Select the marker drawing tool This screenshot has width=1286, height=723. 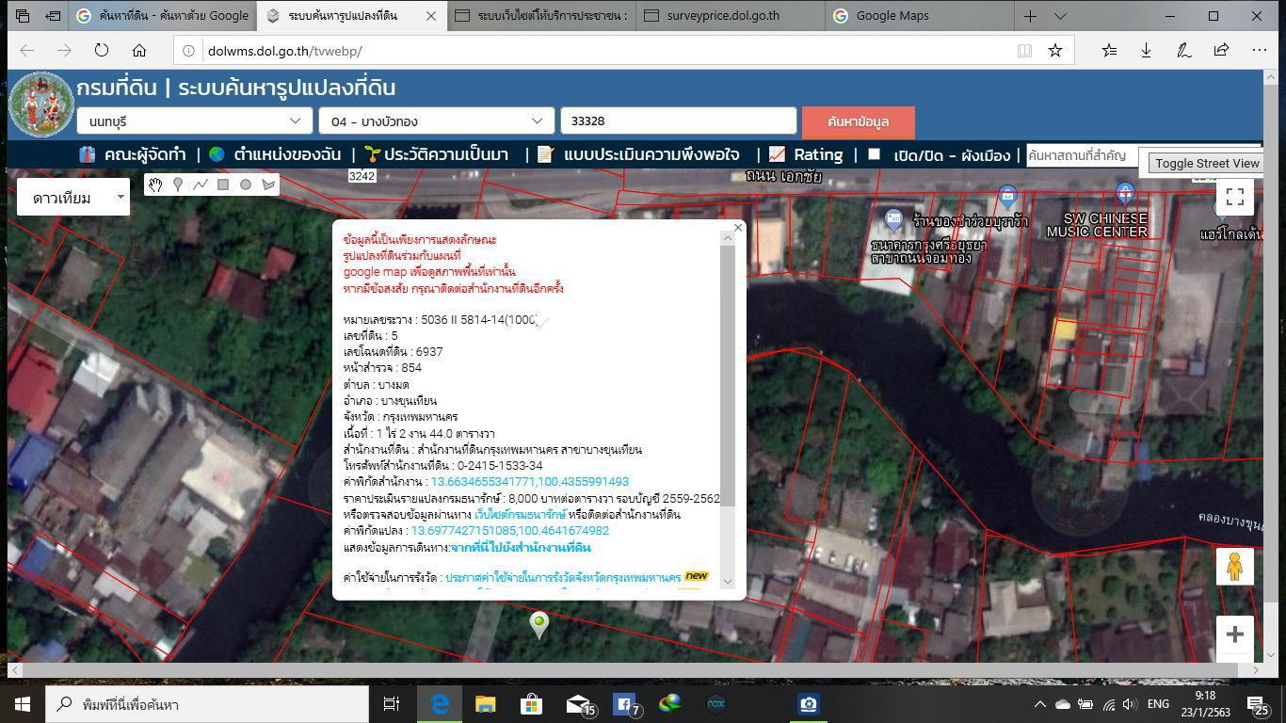(178, 185)
